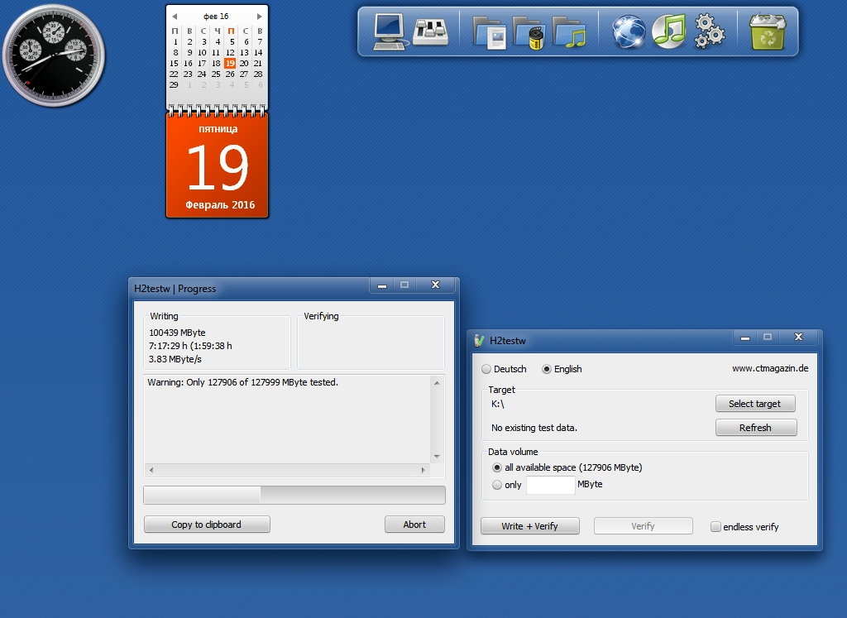Click the Select target button

click(754, 404)
